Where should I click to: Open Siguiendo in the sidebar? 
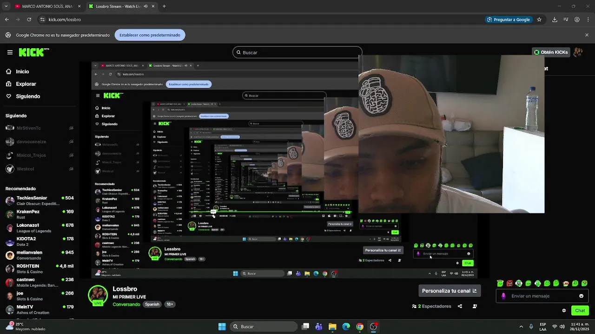click(28, 96)
